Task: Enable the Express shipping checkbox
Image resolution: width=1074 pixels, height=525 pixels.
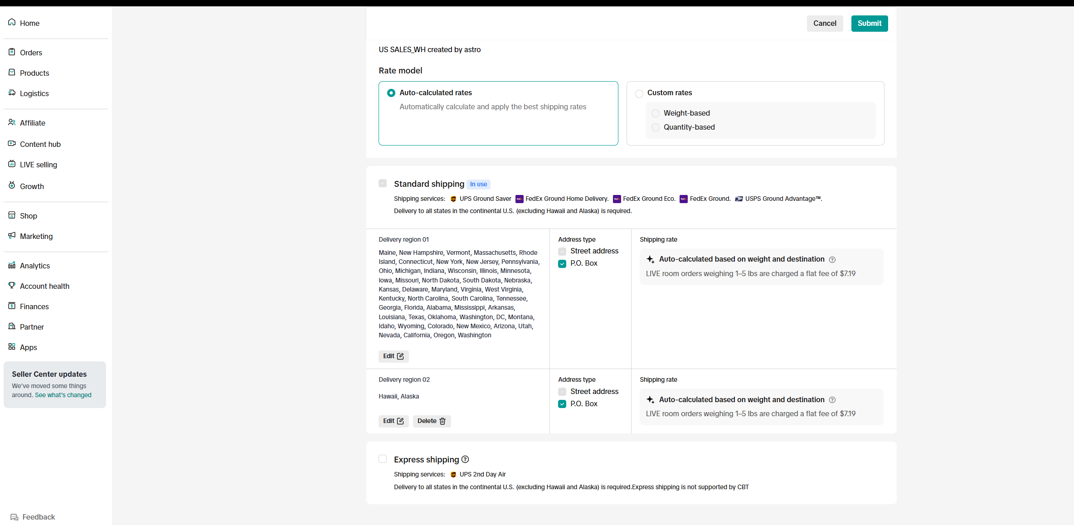Action: coord(383,459)
